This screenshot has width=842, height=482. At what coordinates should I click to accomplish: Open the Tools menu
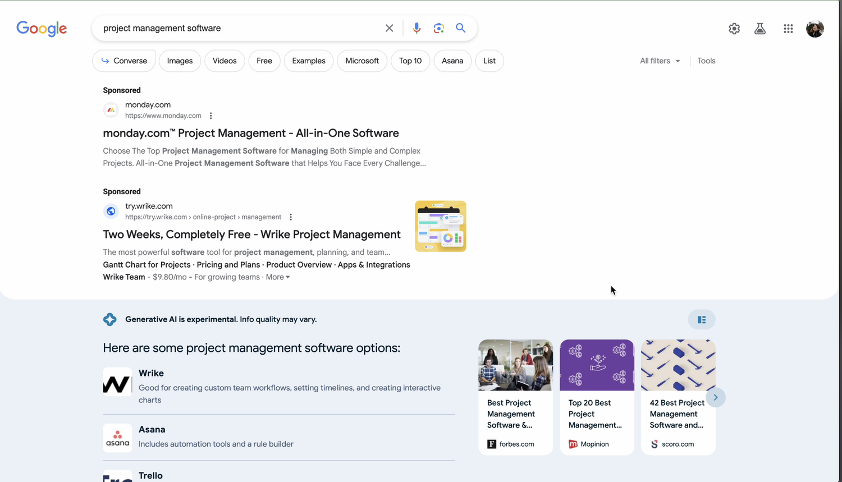coord(706,61)
